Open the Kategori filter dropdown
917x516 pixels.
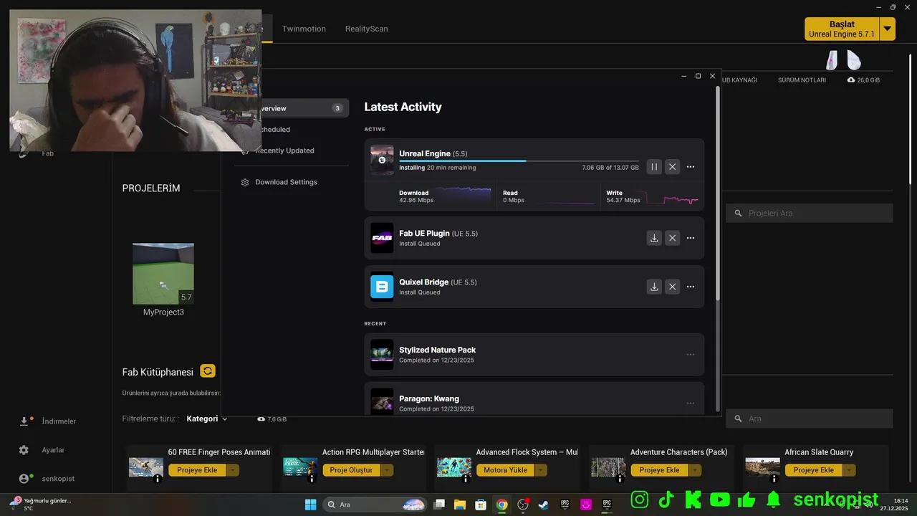click(x=207, y=419)
